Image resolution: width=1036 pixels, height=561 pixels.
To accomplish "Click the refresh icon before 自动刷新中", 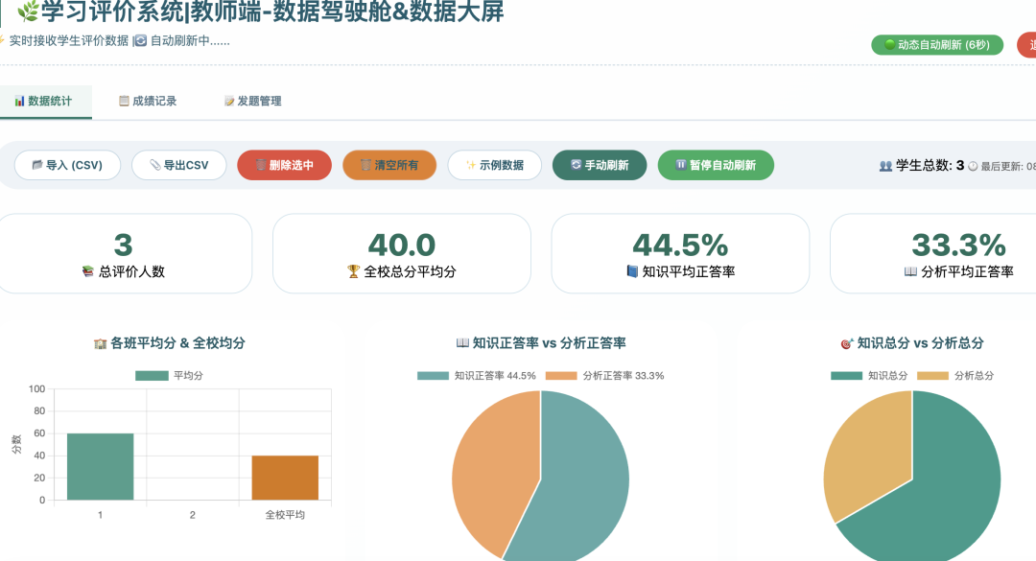I will pos(140,41).
